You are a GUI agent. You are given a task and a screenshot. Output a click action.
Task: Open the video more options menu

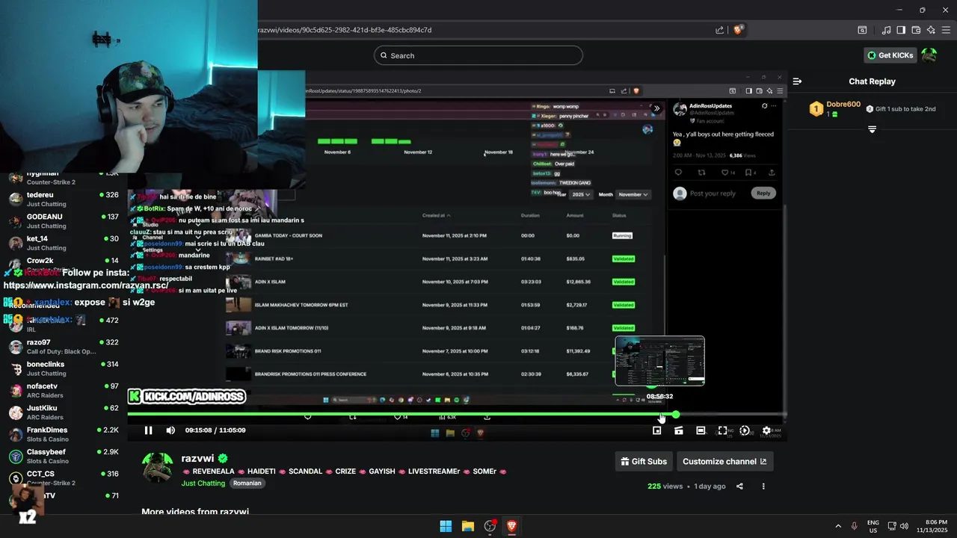763,486
